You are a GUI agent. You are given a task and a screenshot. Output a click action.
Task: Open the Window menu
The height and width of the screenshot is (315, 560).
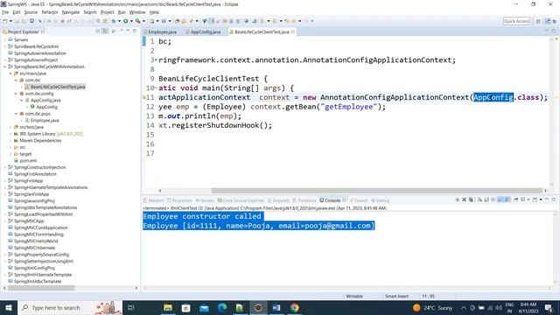click(x=137, y=12)
